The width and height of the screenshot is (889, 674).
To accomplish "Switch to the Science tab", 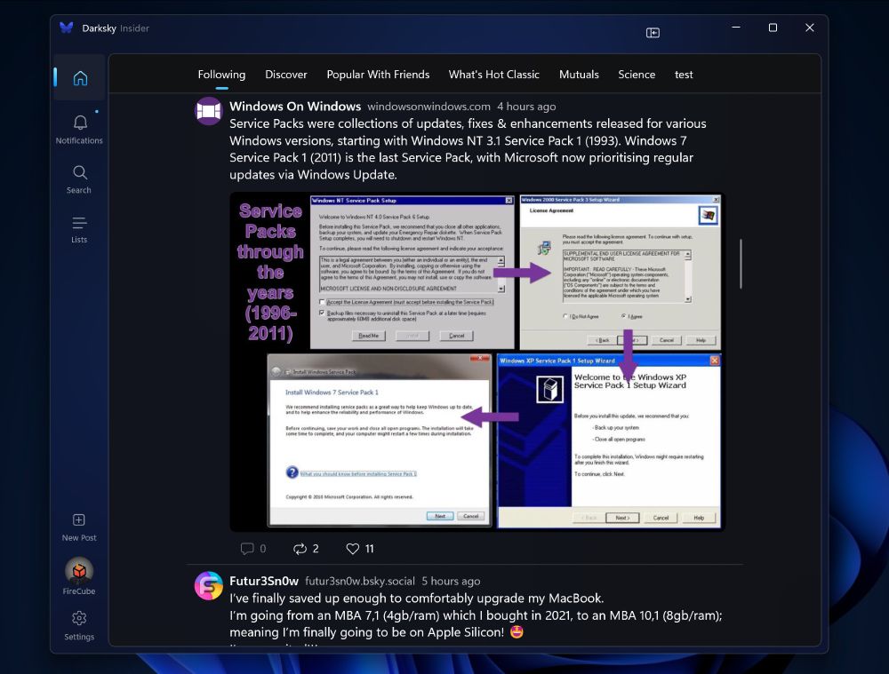I will (x=637, y=75).
